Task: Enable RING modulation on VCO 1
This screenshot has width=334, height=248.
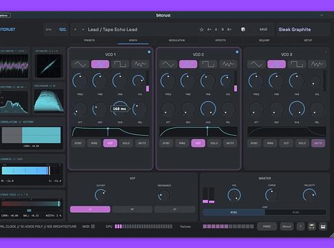Action: tap(94, 143)
